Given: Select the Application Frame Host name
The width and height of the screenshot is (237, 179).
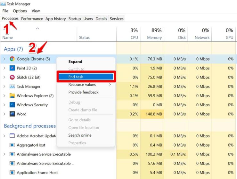Looking at the screenshot, I should pyautogui.click(x=37, y=173).
